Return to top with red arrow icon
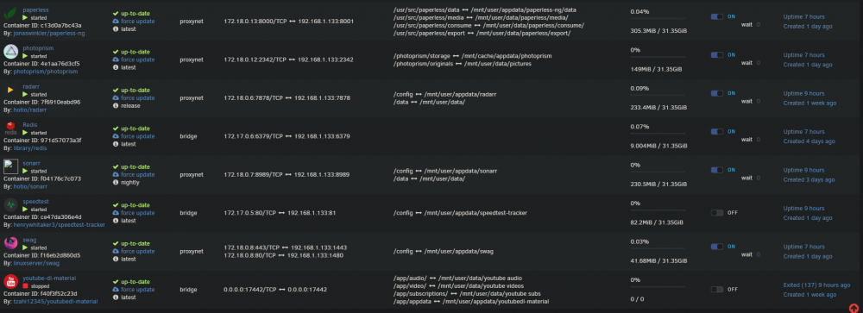863x313 pixels. click(854, 308)
